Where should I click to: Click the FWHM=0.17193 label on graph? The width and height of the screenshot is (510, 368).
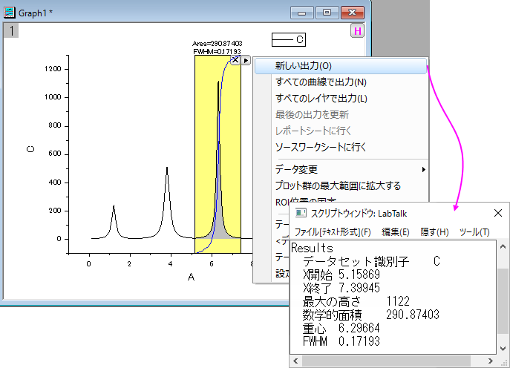click(x=217, y=51)
